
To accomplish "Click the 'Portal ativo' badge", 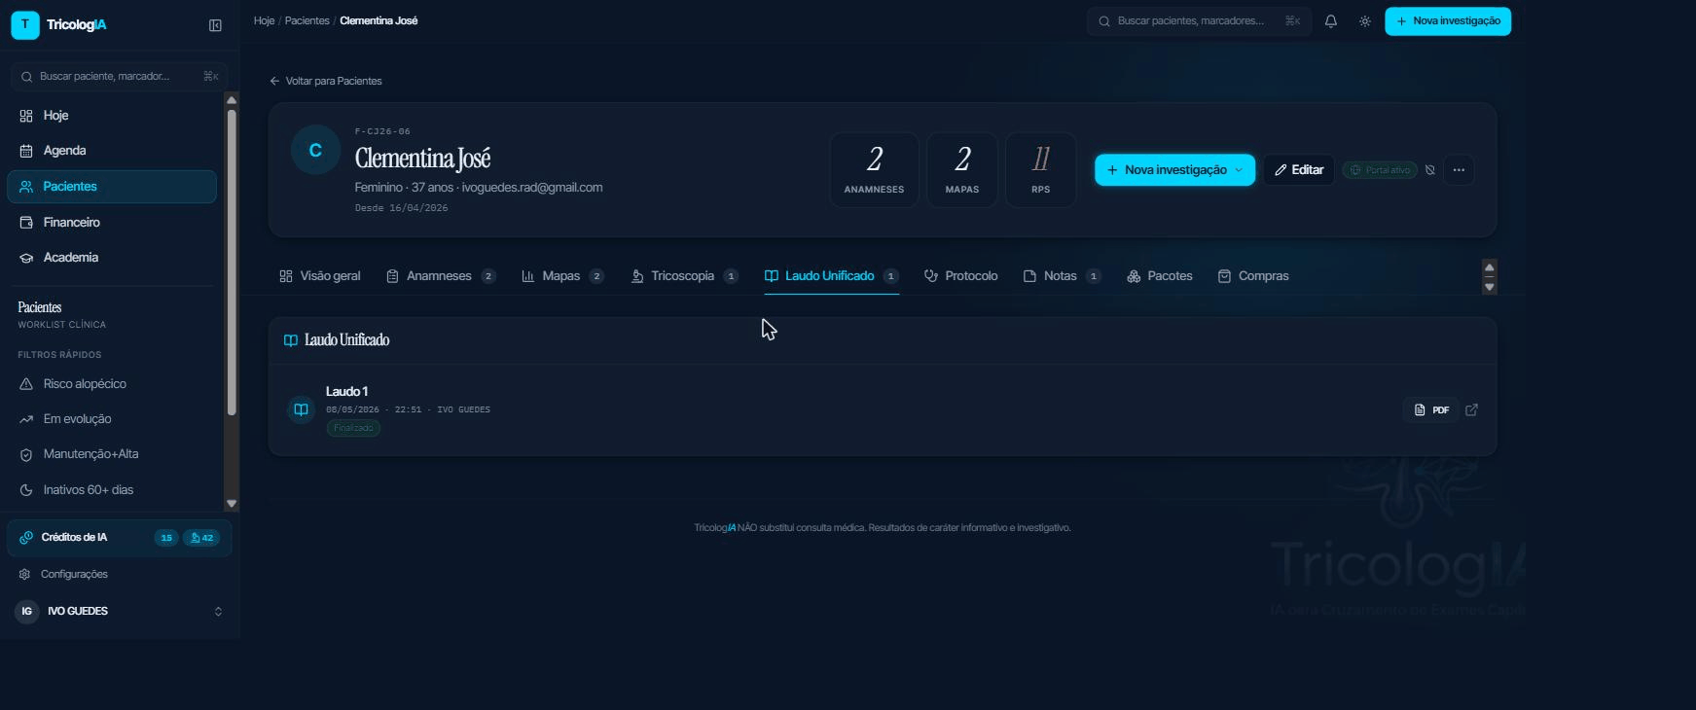I will 1380,170.
